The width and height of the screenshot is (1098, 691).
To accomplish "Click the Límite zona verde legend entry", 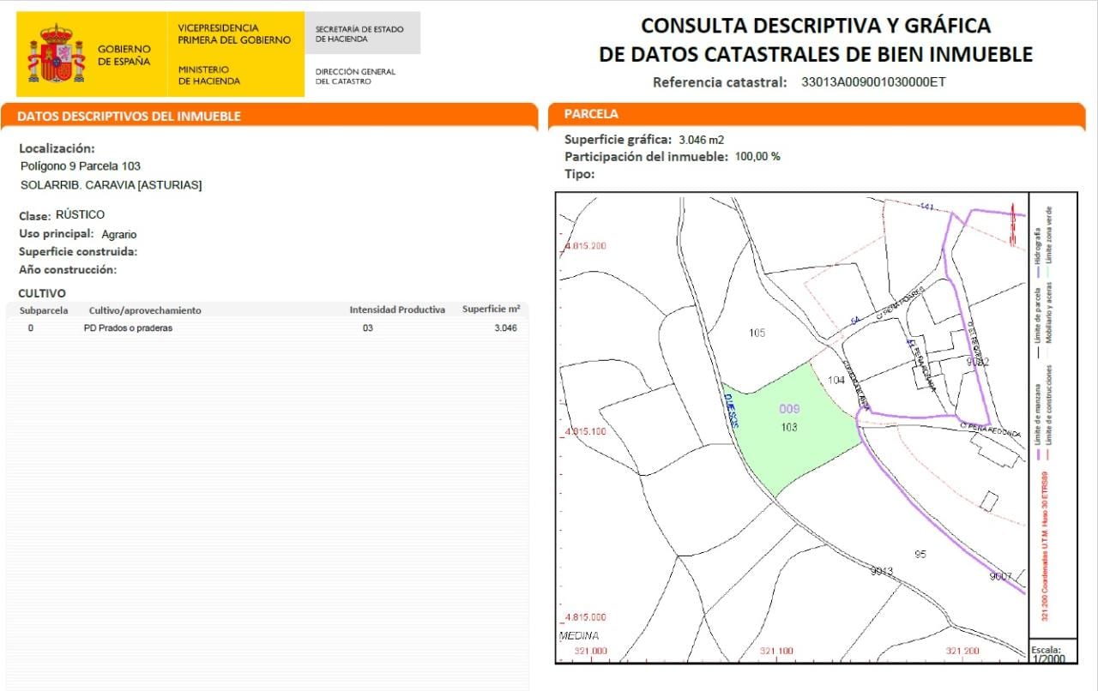I will (x=1050, y=242).
